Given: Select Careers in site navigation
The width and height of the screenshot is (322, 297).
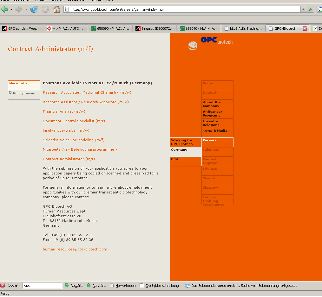Looking at the screenshot, I should click(217, 142).
